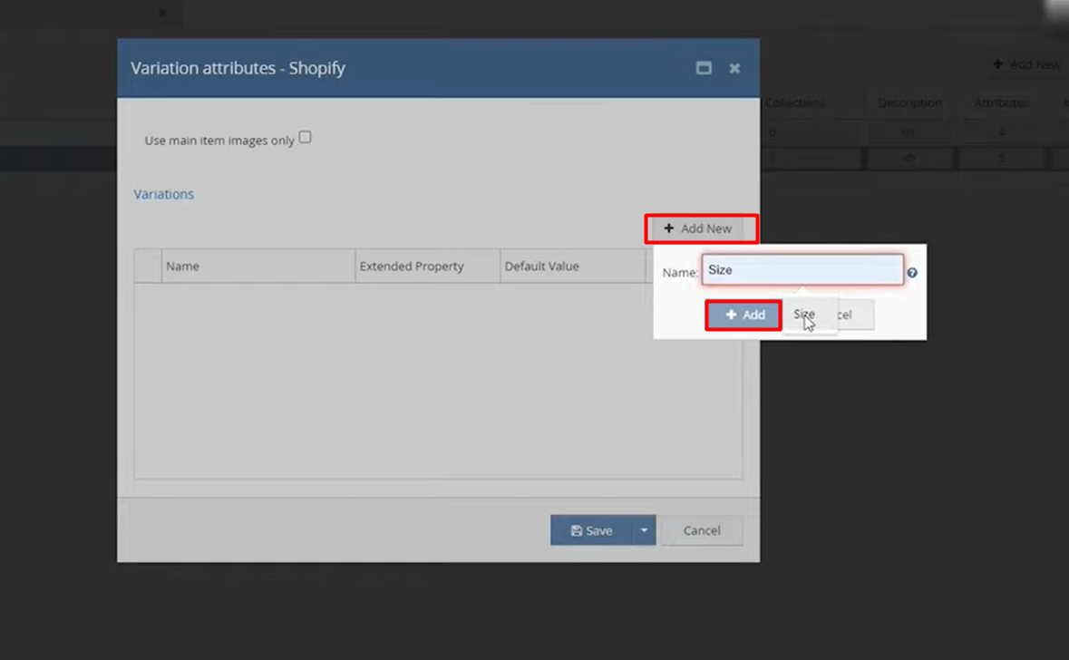Image resolution: width=1069 pixels, height=660 pixels.
Task: Click the Attributes column header in background grid
Action: [1002, 102]
